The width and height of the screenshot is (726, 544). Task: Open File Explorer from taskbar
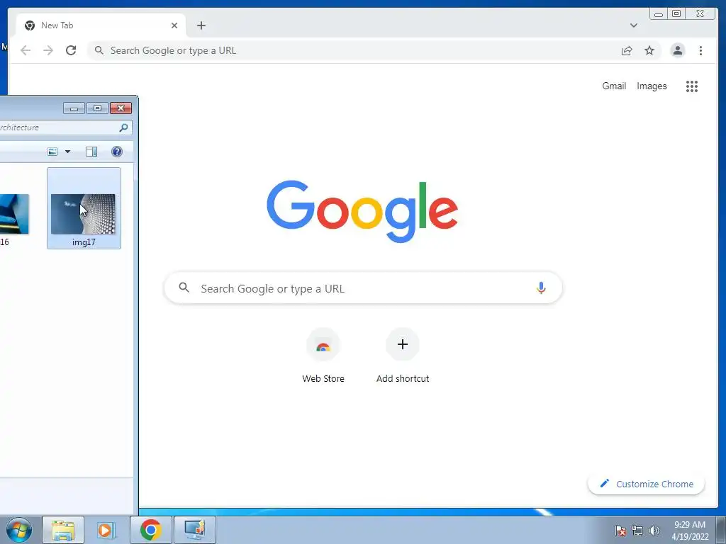pyautogui.click(x=63, y=530)
